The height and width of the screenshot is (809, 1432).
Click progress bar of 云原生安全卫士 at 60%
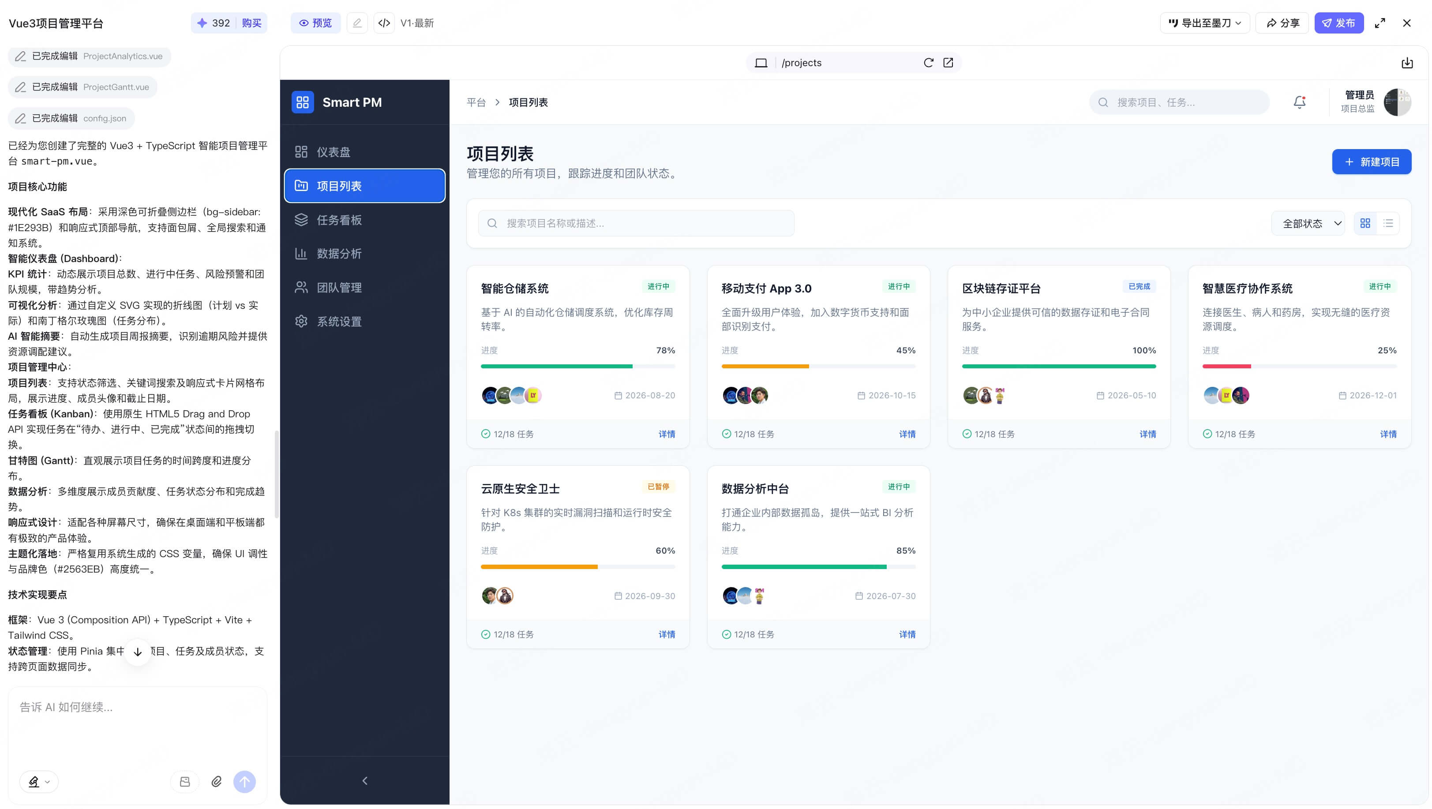coord(577,566)
